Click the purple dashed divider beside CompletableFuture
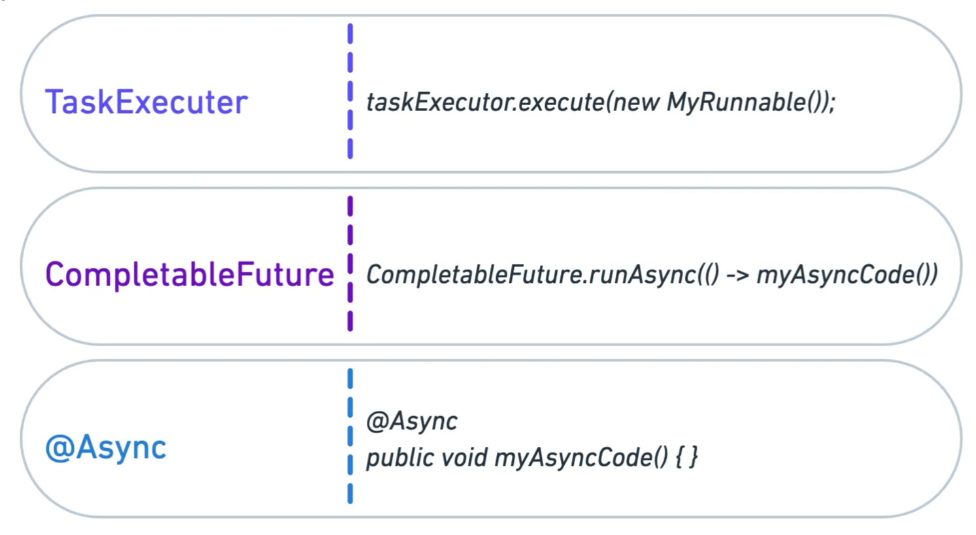Image resolution: width=976 pixels, height=535 pixels. click(x=350, y=264)
